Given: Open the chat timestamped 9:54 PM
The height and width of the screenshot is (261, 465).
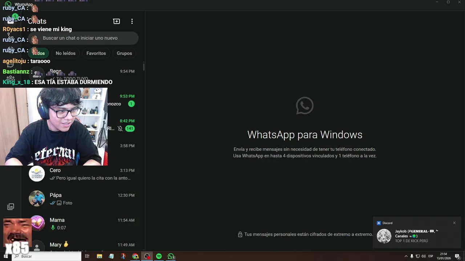Looking at the screenshot, I should click(x=83, y=75).
